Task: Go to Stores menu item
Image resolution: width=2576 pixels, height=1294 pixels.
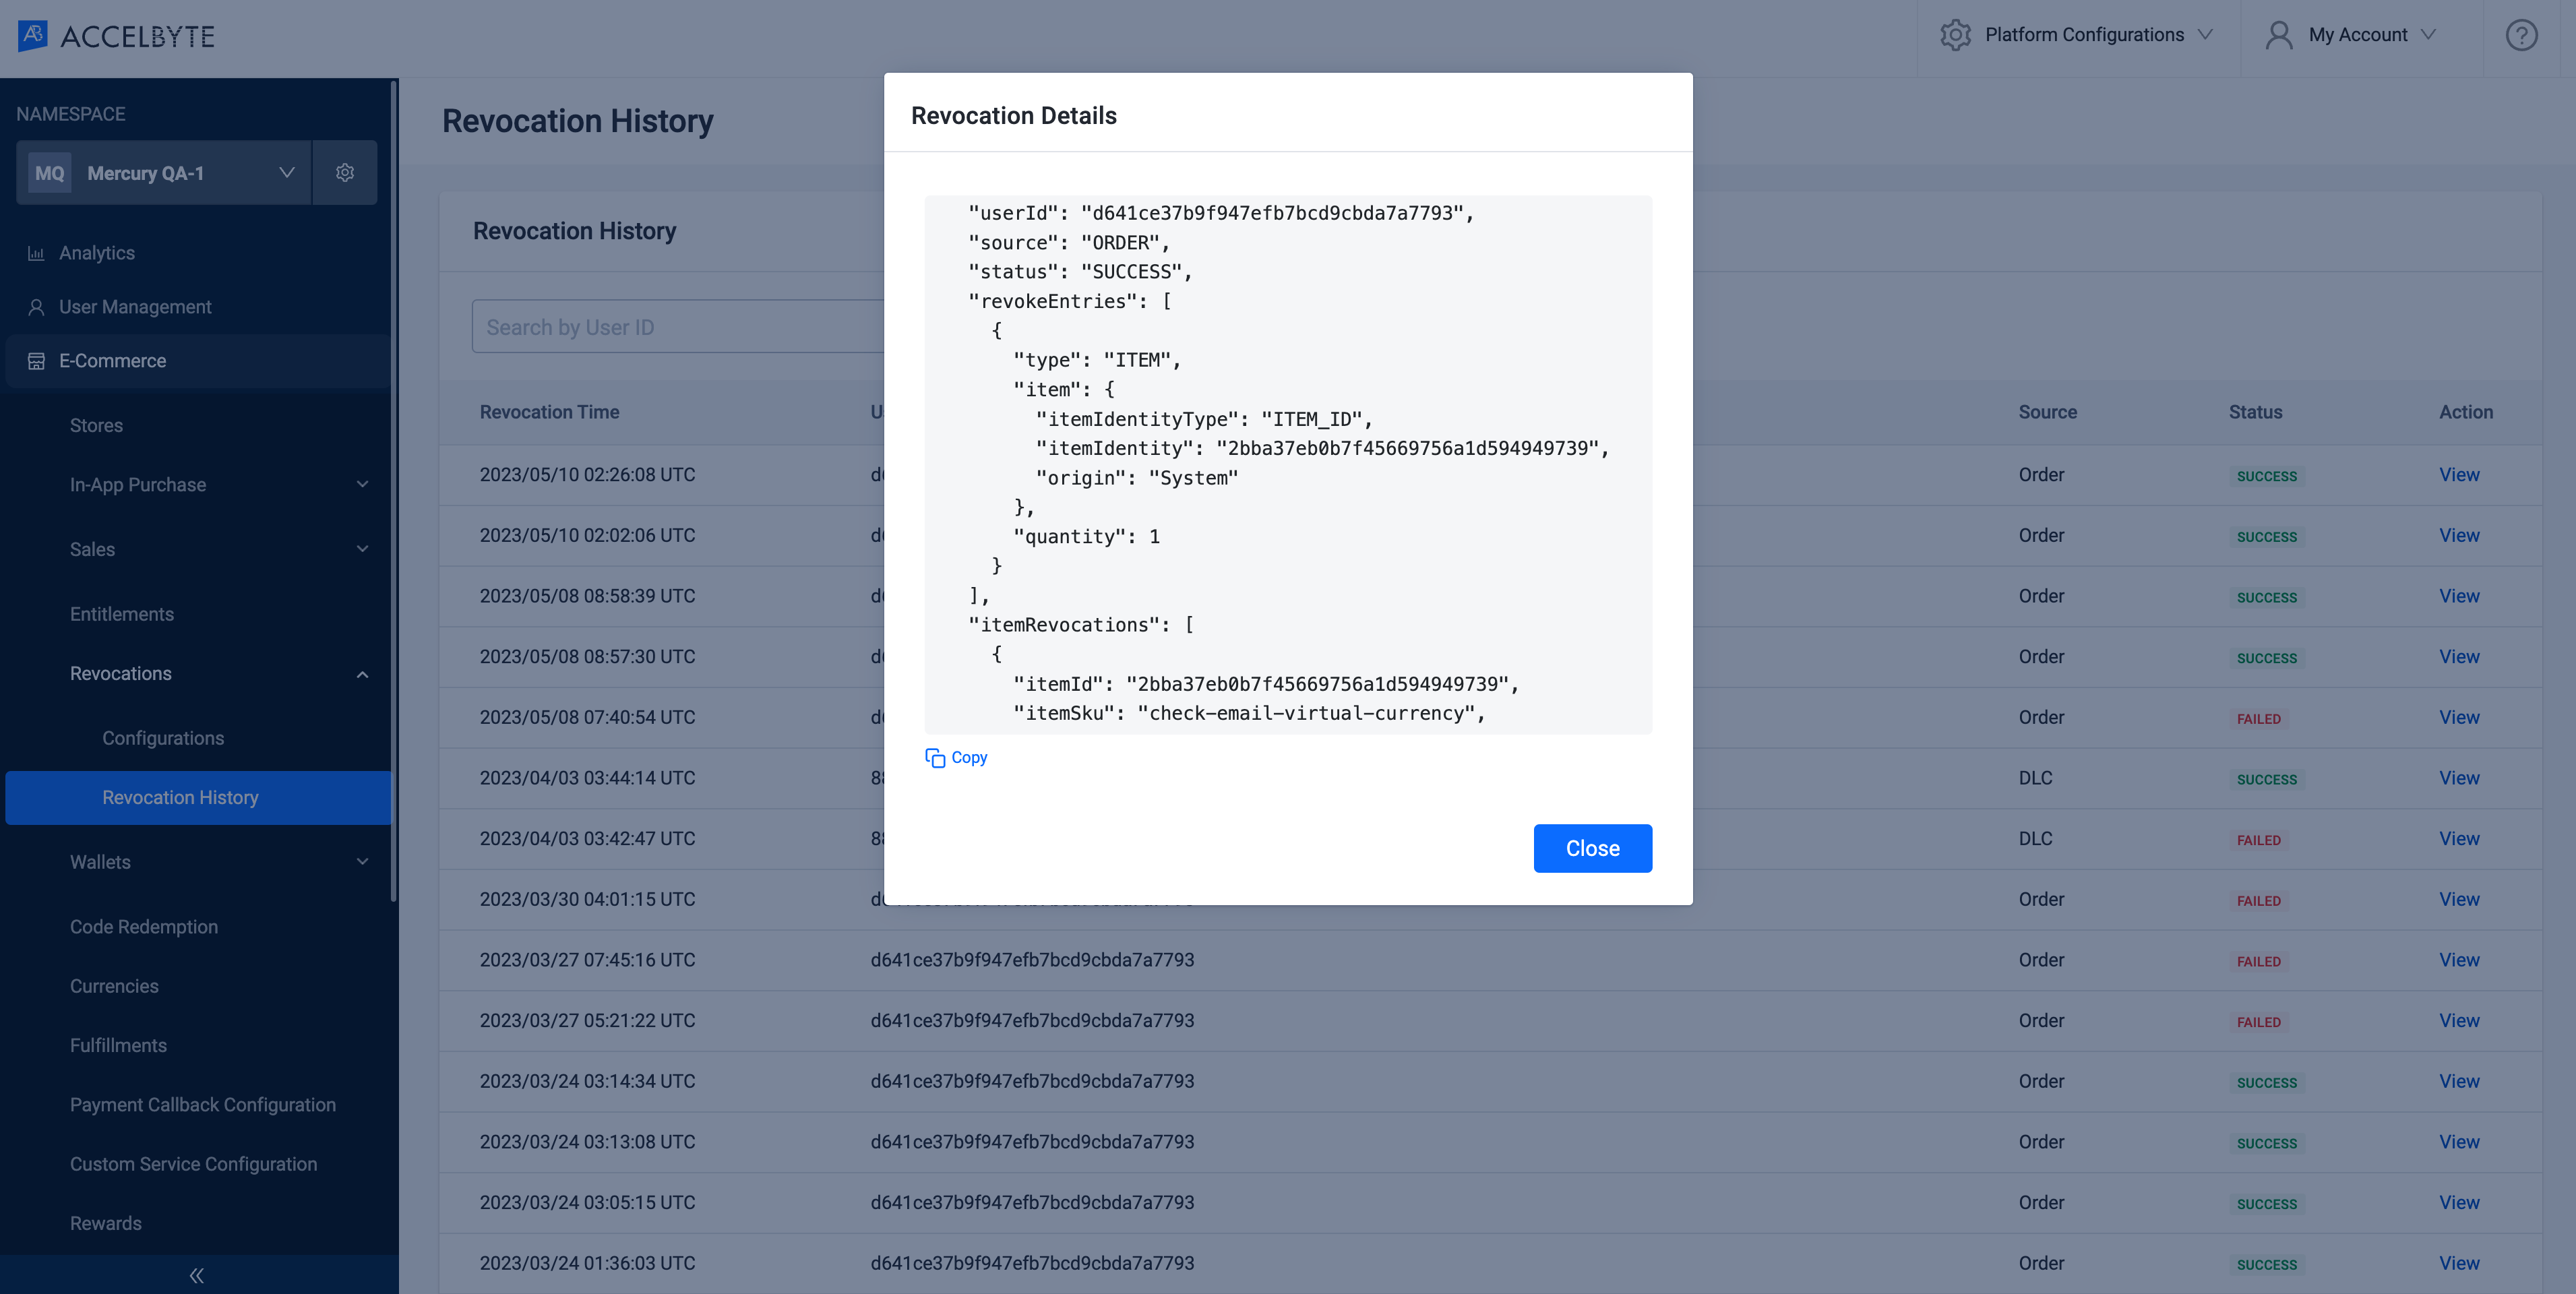Action: click(x=96, y=426)
